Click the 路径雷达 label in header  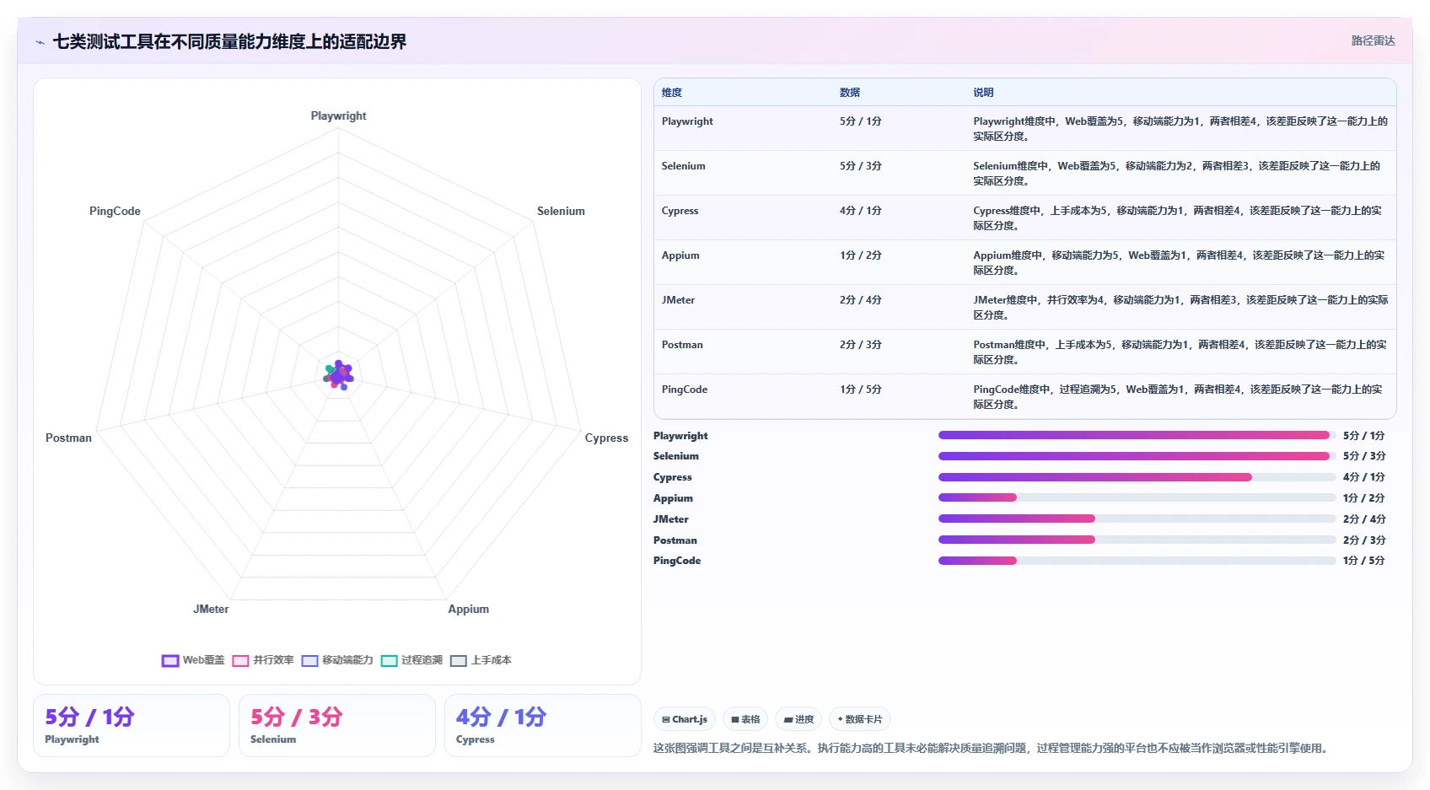[x=1373, y=40]
